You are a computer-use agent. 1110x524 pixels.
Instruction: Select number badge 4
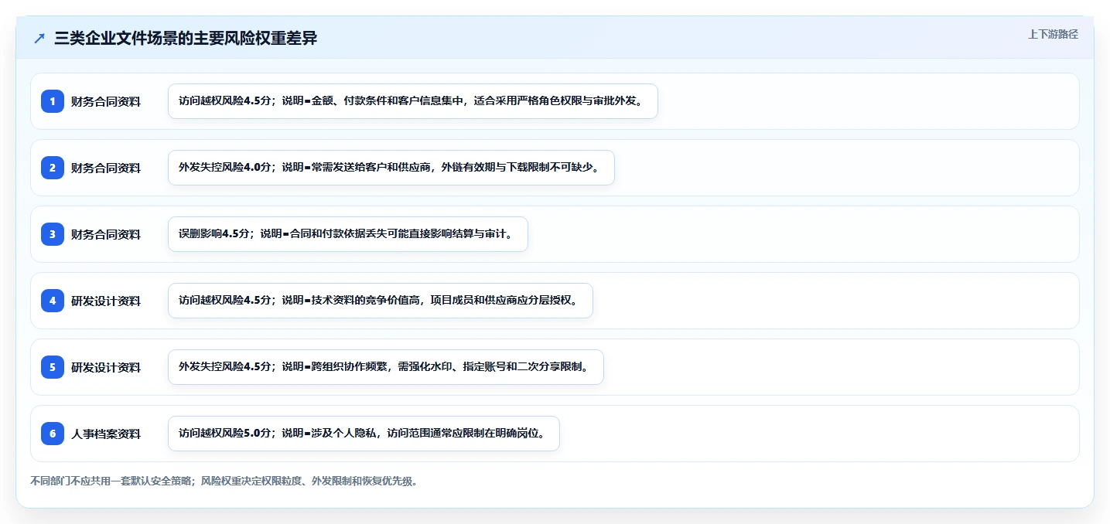click(53, 301)
